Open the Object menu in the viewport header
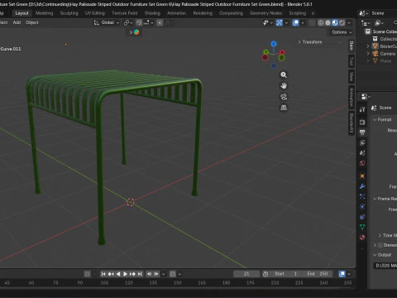397x298 pixels. [32, 22]
